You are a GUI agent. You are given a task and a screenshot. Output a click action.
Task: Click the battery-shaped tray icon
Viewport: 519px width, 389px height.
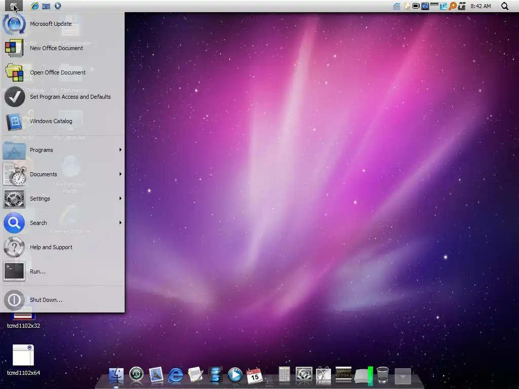click(416, 6)
